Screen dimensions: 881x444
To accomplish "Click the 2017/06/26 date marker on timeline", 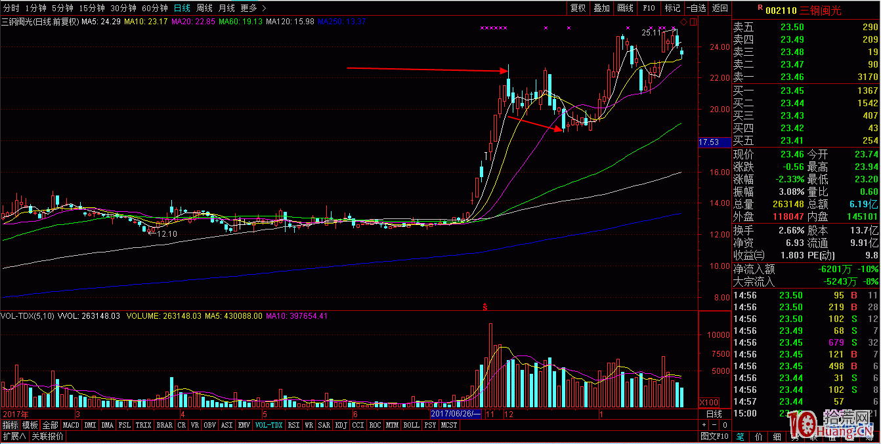I will [456, 414].
